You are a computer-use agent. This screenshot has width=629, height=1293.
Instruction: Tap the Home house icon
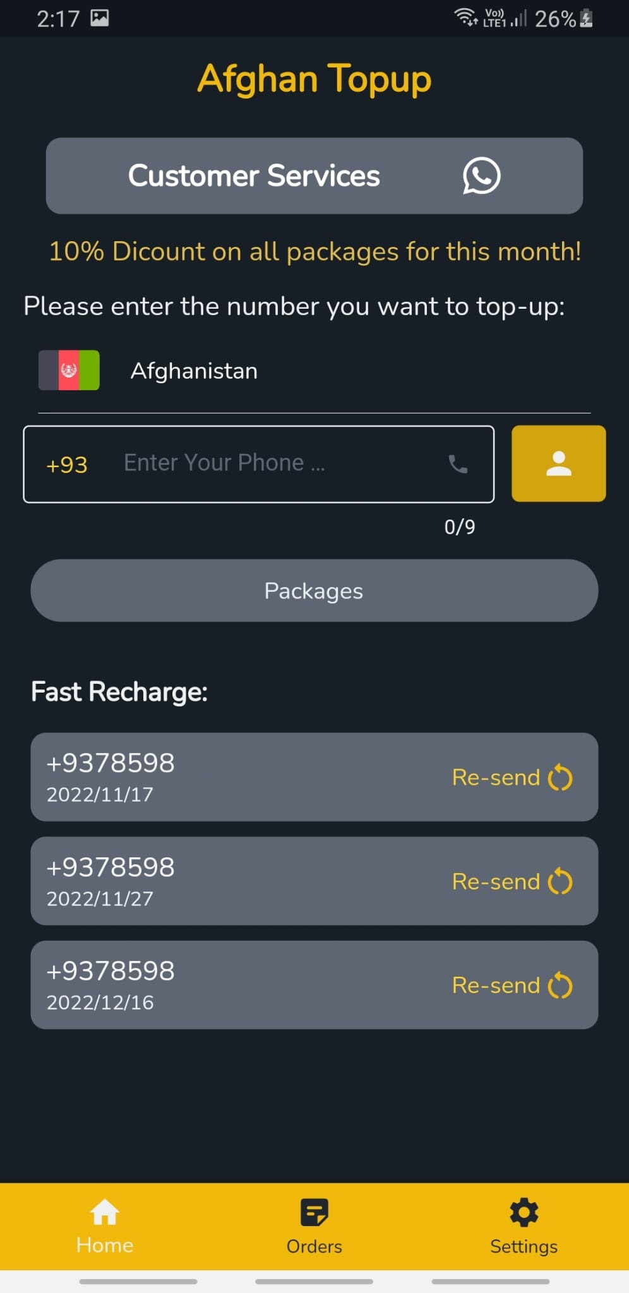coord(105,1212)
